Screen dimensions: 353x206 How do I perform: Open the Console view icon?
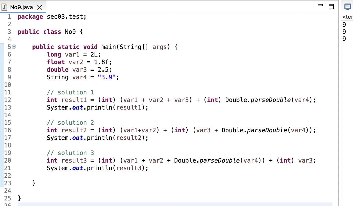[348, 7]
